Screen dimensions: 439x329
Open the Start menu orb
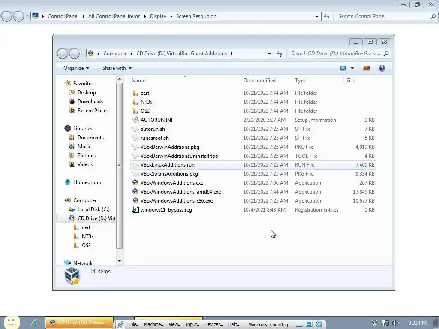pos(12,322)
